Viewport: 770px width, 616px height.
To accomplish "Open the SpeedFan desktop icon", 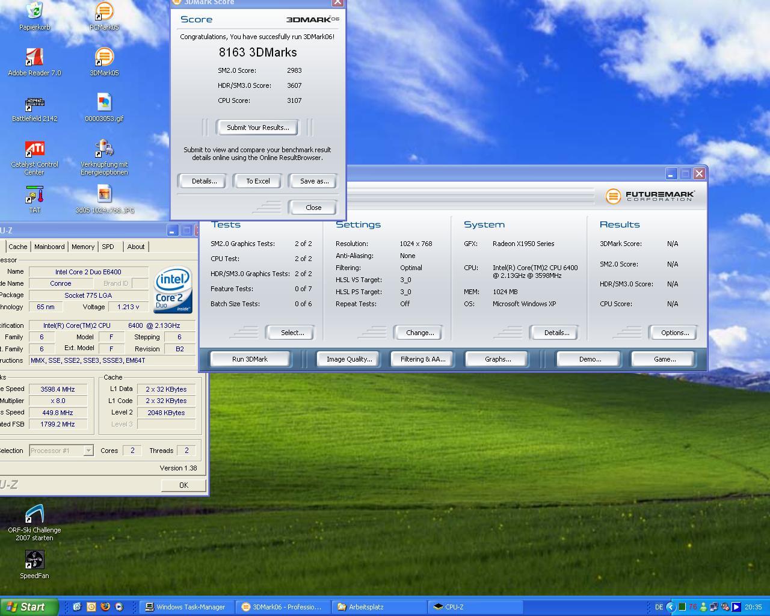I will coord(34,565).
